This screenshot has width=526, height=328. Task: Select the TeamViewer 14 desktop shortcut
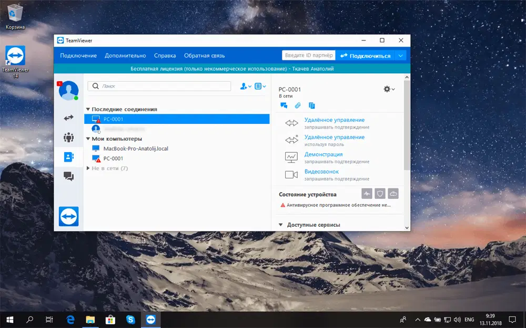click(15, 61)
